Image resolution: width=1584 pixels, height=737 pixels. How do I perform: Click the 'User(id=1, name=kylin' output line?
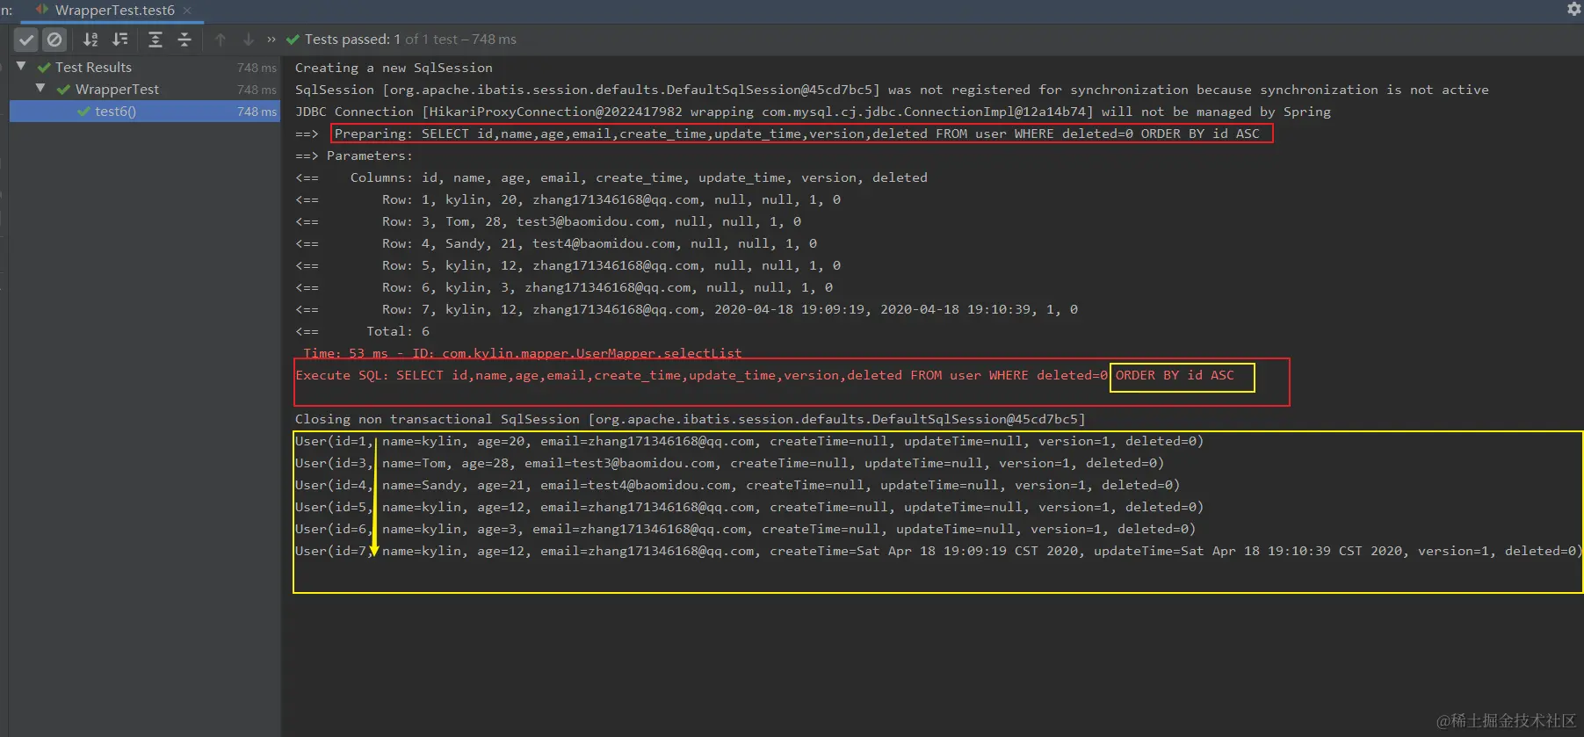(x=749, y=441)
